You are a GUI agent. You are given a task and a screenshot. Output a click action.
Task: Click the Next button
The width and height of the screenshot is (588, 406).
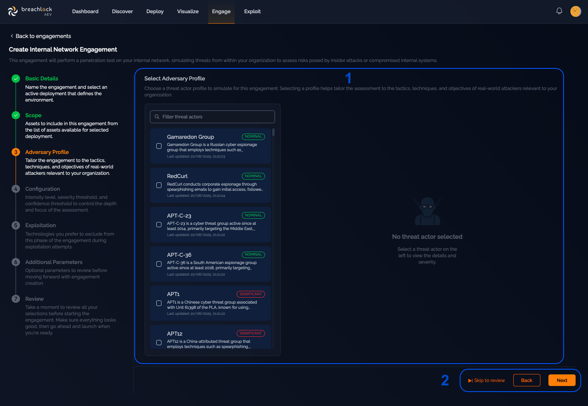(562, 380)
